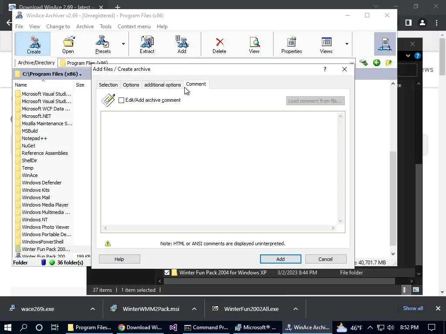Switch to Command Prompt on taskbar
This screenshot has height=334, width=446.
[x=206, y=327]
